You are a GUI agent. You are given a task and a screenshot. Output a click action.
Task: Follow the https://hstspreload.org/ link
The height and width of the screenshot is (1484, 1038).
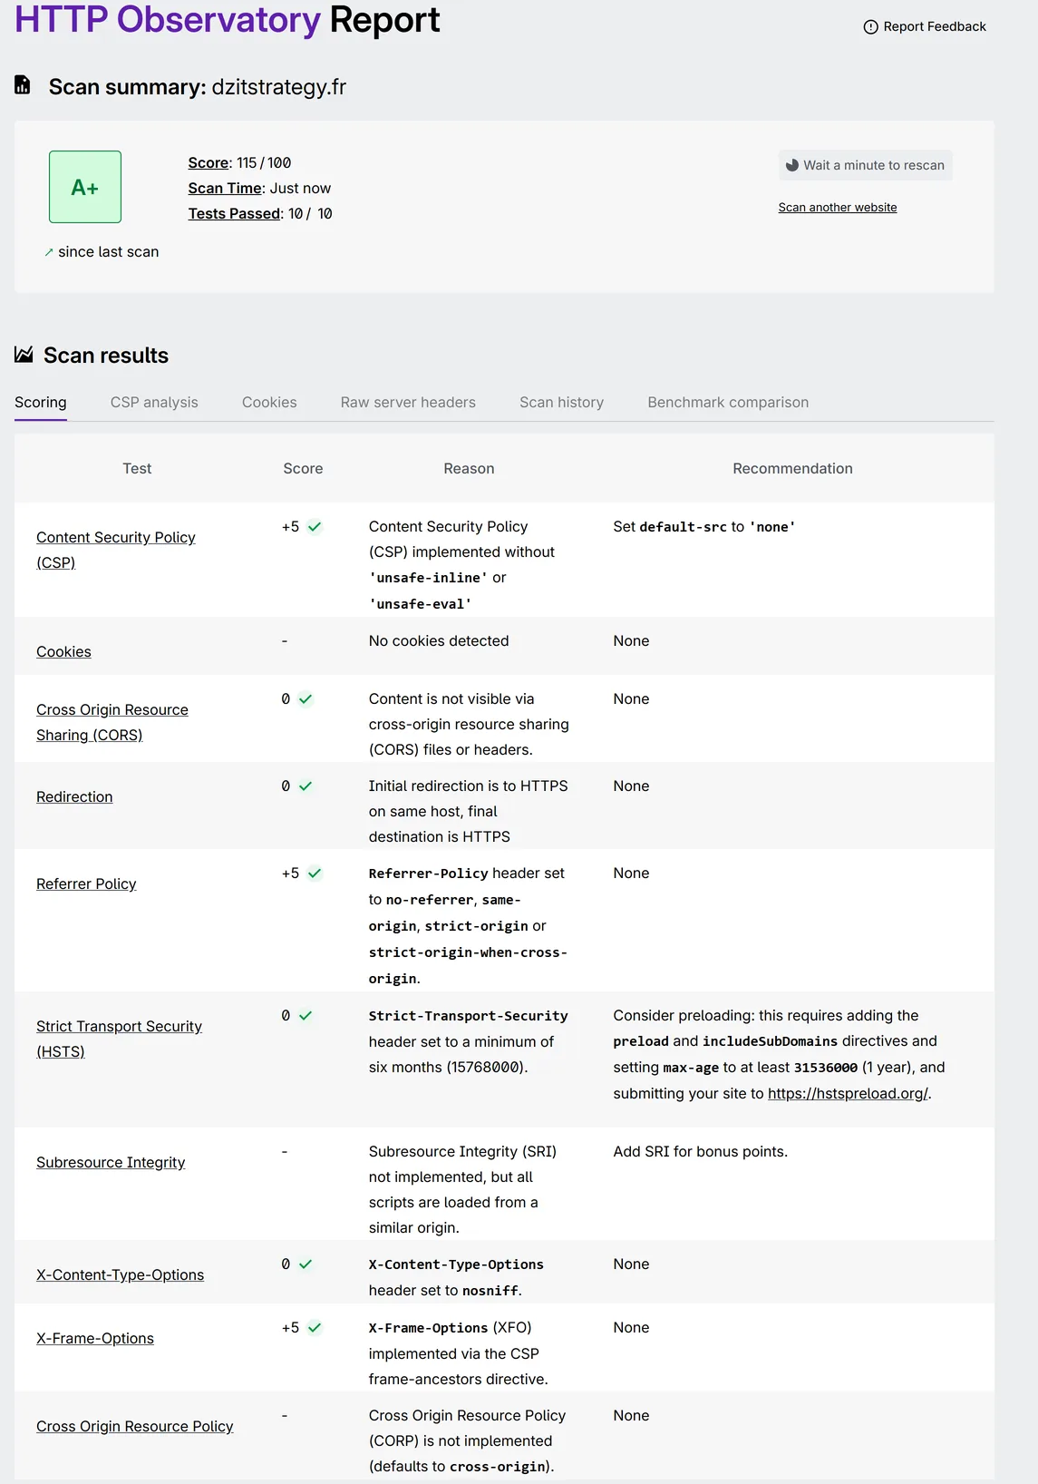pyautogui.click(x=848, y=1094)
